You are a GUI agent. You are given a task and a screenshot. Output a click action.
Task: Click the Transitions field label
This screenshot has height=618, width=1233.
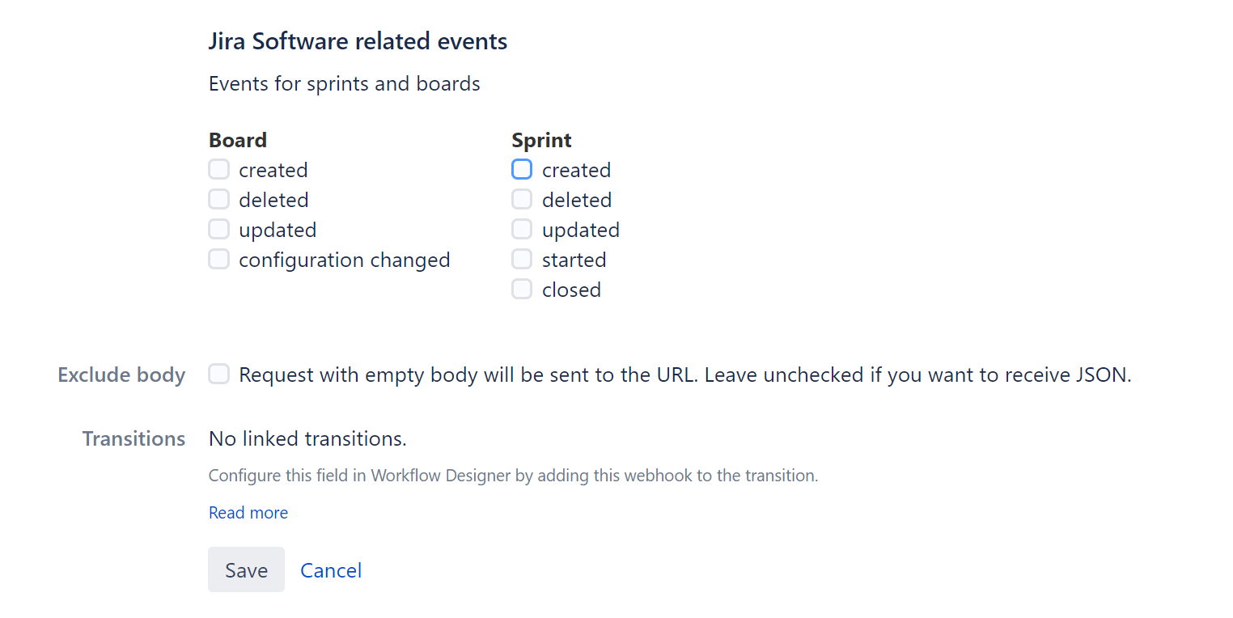click(133, 438)
